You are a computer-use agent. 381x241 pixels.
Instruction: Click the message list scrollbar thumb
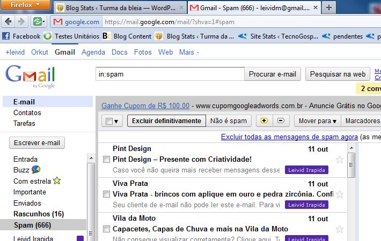(351, 165)
